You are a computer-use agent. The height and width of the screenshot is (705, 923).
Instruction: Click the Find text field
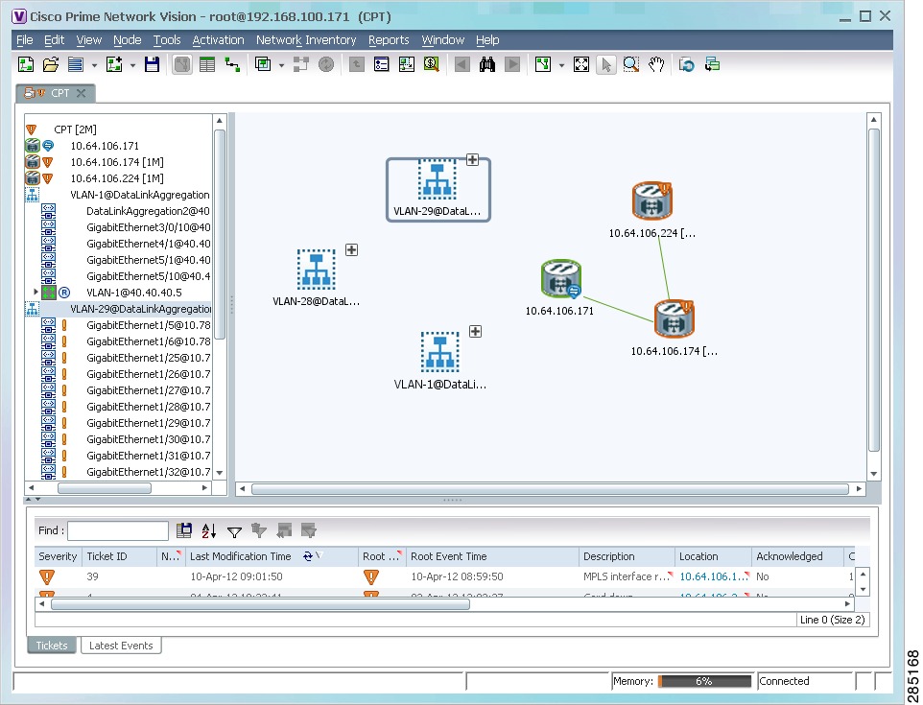coord(118,530)
